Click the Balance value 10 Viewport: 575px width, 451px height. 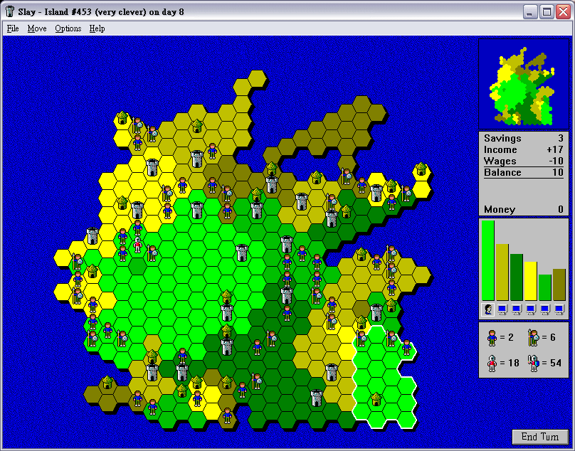(x=558, y=172)
